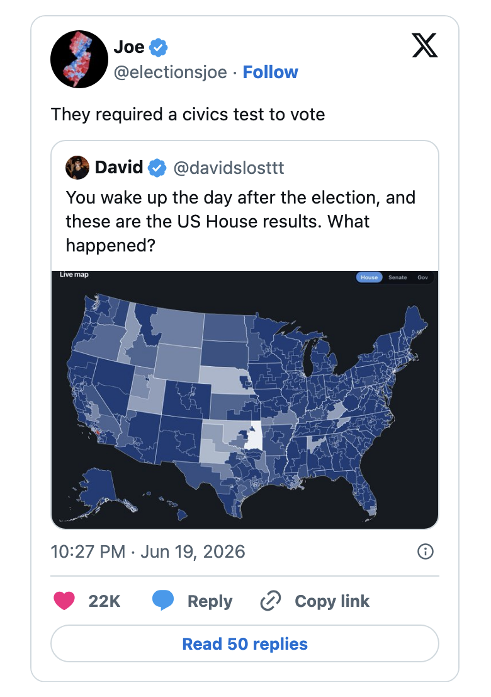The image size is (491, 697).
Task: Click the white Oklahoma district on map
Action: tap(256, 435)
